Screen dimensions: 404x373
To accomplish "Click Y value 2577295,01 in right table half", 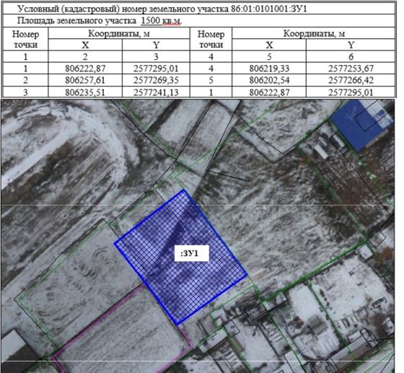I will [x=351, y=92].
